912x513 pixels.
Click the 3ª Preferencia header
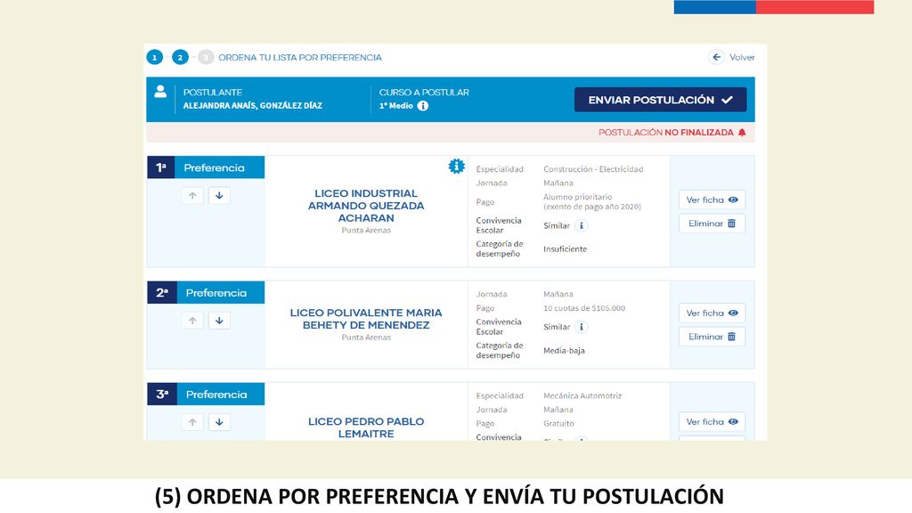206,395
